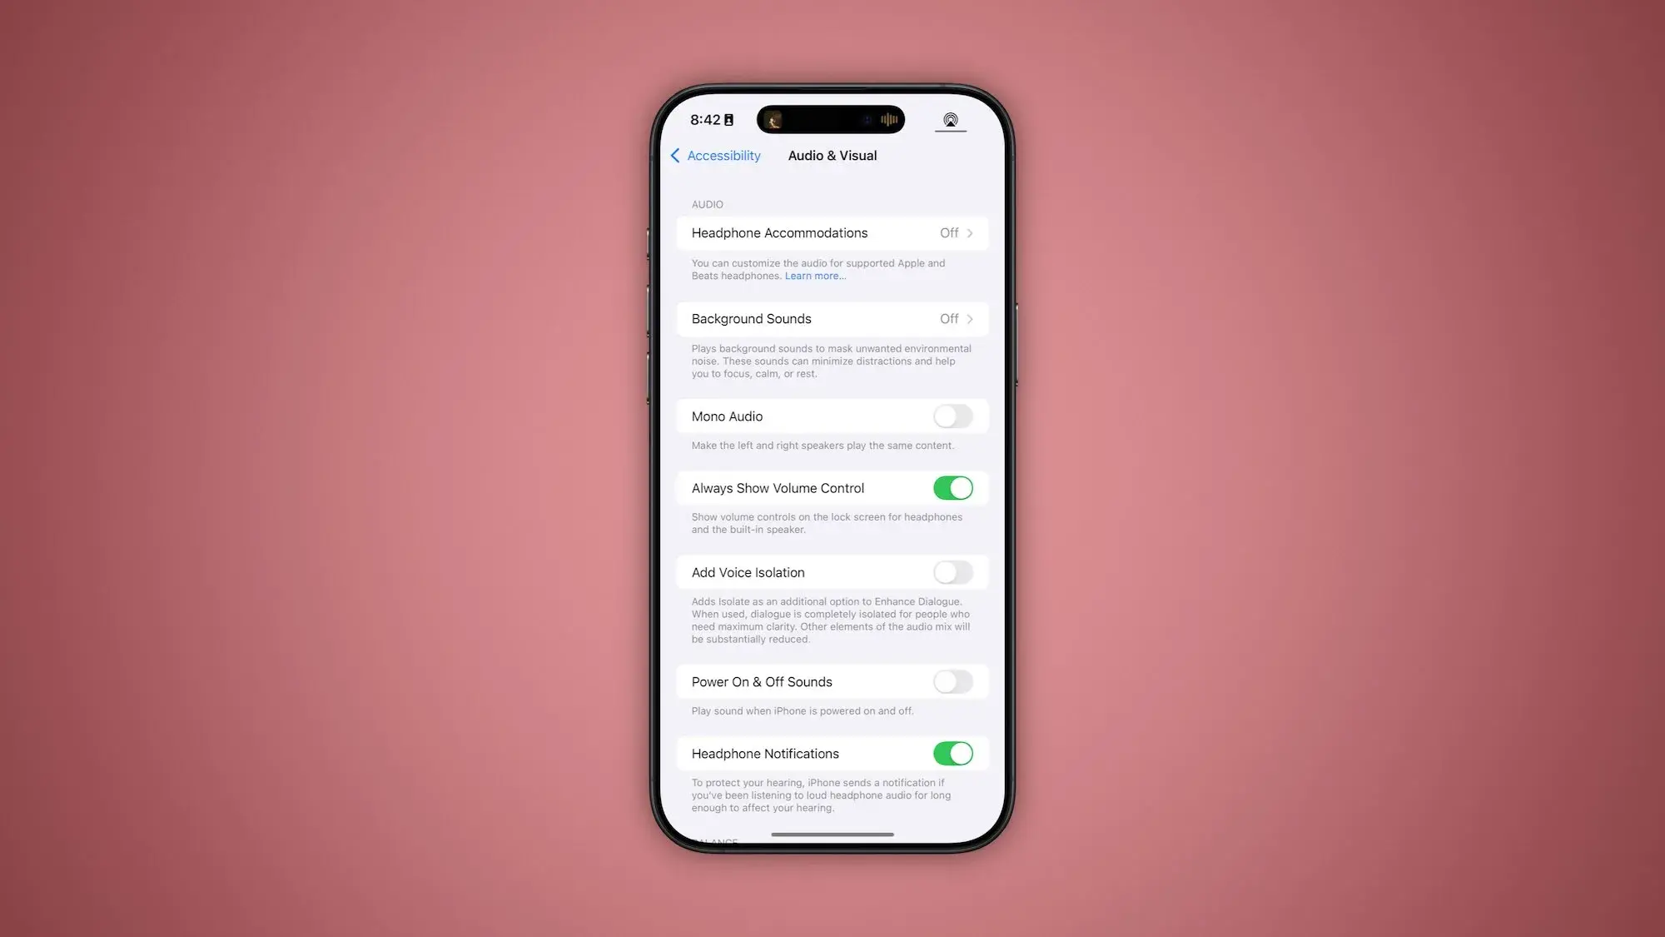Screen dimensions: 1665x937
Task: Enable Mono Audio toggle
Action: (954, 416)
